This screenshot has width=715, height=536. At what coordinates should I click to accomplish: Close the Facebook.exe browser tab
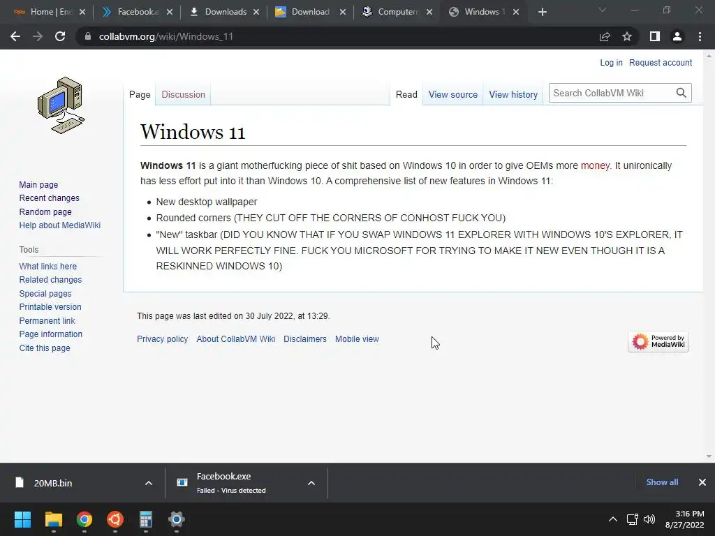(170, 13)
